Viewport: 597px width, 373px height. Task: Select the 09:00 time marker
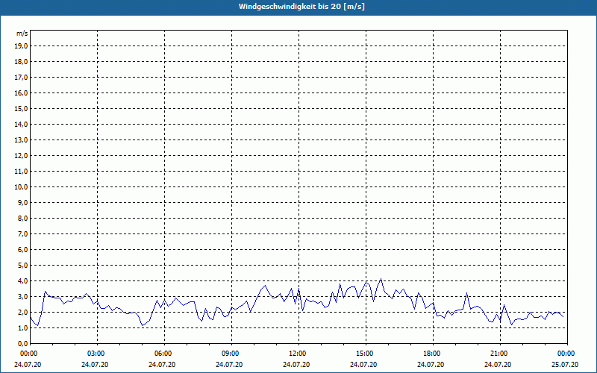230,354
